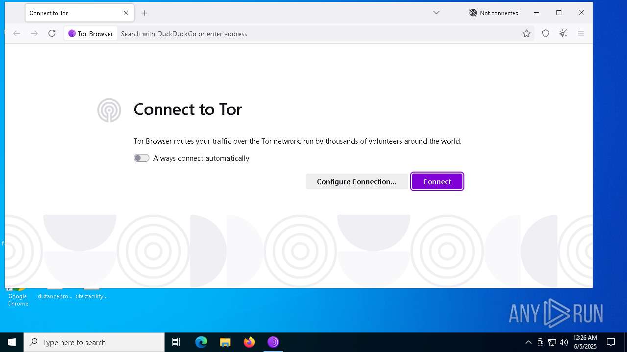
Task: Click the taskbar search box
Action: (x=94, y=342)
